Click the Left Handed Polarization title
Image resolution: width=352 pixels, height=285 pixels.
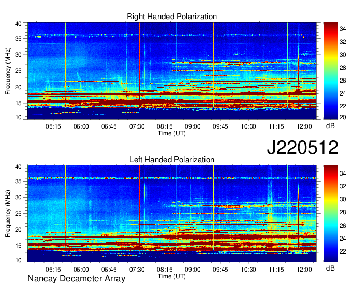[x=172, y=160]
